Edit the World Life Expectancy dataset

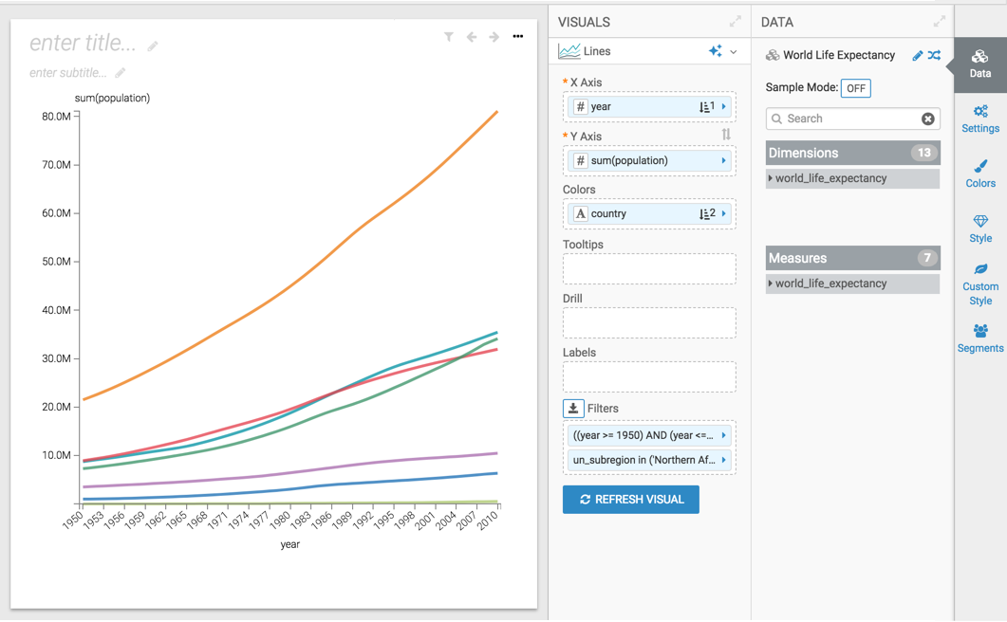coord(917,56)
